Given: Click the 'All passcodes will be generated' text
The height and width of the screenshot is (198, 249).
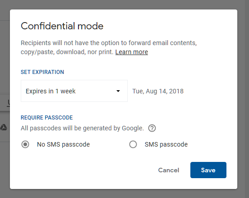Looking at the screenshot, I should click(x=82, y=128).
